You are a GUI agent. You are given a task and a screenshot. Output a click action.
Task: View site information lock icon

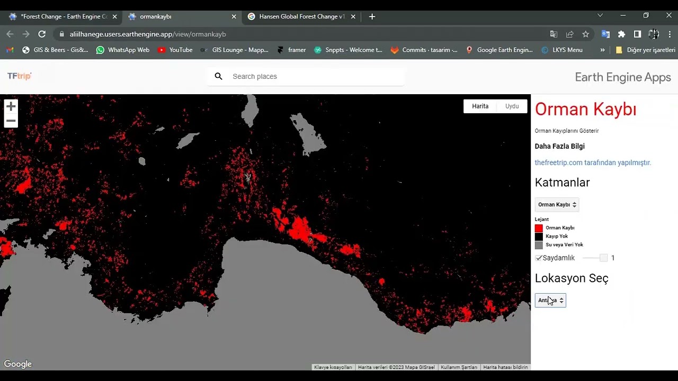62,34
